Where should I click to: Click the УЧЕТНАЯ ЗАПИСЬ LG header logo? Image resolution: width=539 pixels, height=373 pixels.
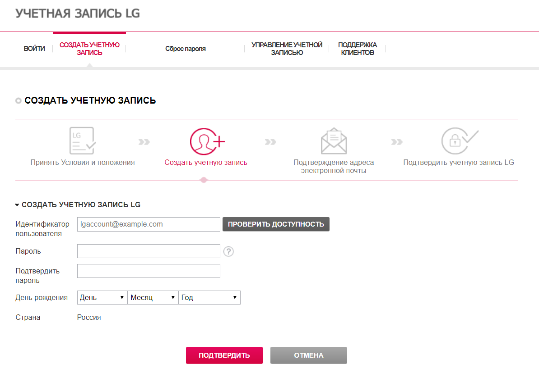(78, 14)
